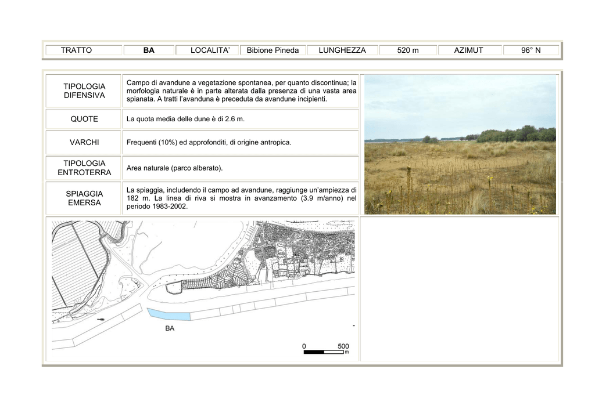Select the Bibione Pineda locality value
Screen dimensions: 595x420
point(273,50)
